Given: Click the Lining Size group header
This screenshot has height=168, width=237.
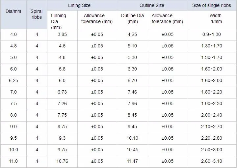Looking at the screenshot, I should [79, 6].
